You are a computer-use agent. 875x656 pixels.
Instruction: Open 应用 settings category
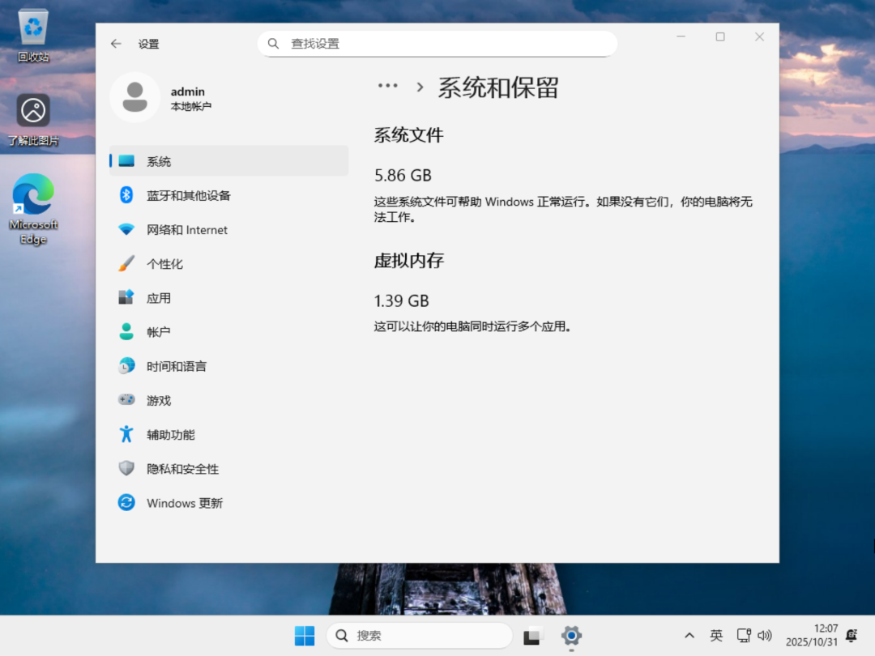click(x=228, y=297)
